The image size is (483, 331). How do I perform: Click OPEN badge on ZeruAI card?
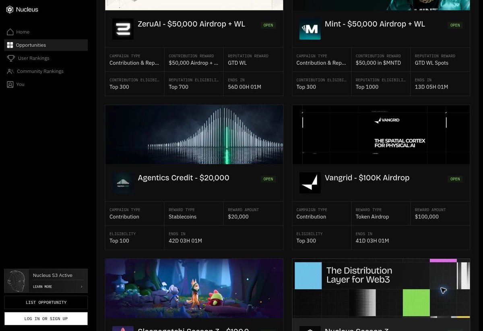click(268, 25)
